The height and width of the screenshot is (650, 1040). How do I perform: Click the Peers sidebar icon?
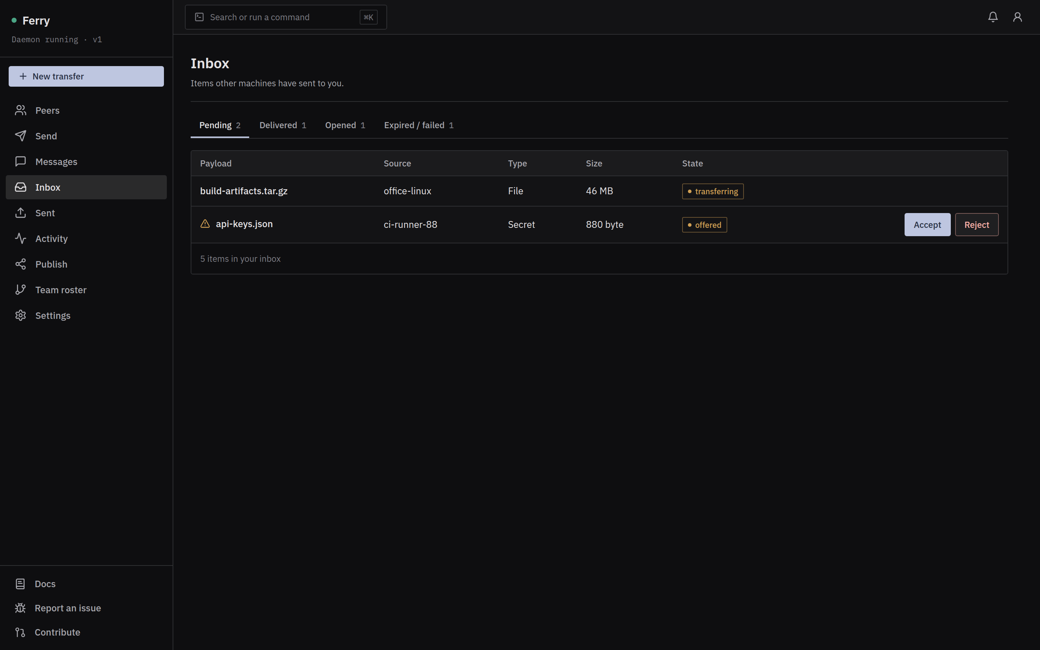[21, 110]
